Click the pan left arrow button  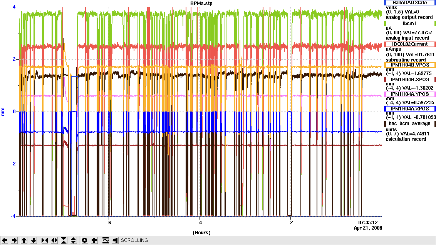[x=5, y=240]
